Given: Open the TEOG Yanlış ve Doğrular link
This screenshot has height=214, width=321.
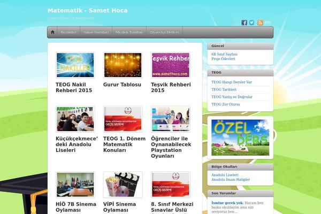Looking at the screenshot, I should coord(232,97).
